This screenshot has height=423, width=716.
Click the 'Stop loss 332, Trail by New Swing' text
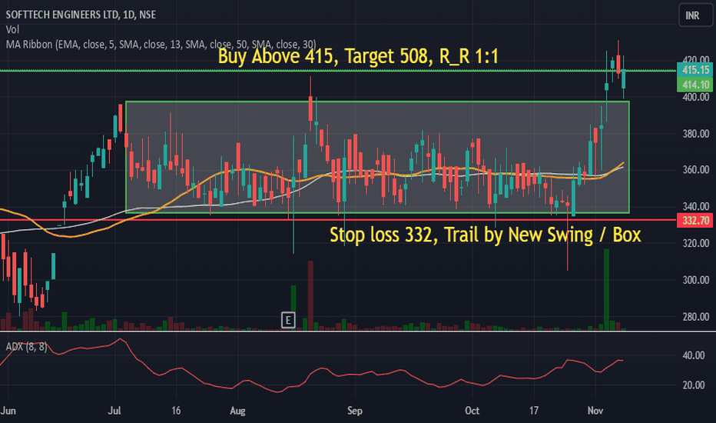[x=485, y=235]
